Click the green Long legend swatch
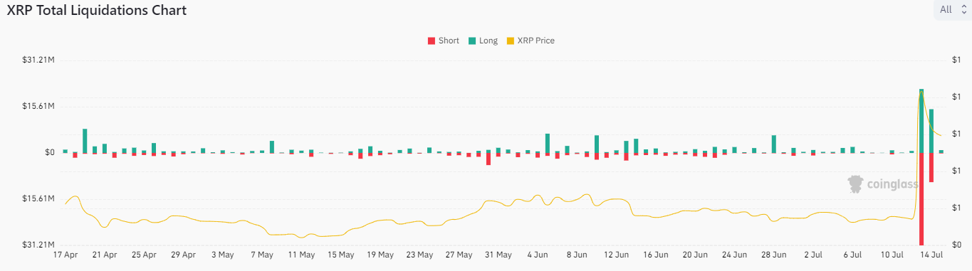This screenshot has height=271, width=972. pos(471,41)
